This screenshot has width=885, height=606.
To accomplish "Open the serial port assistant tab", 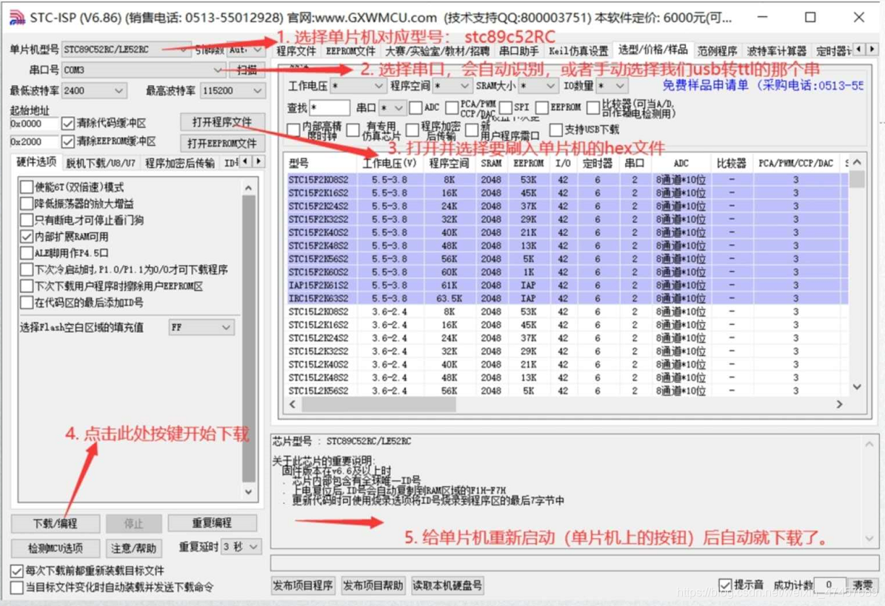I will [518, 51].
